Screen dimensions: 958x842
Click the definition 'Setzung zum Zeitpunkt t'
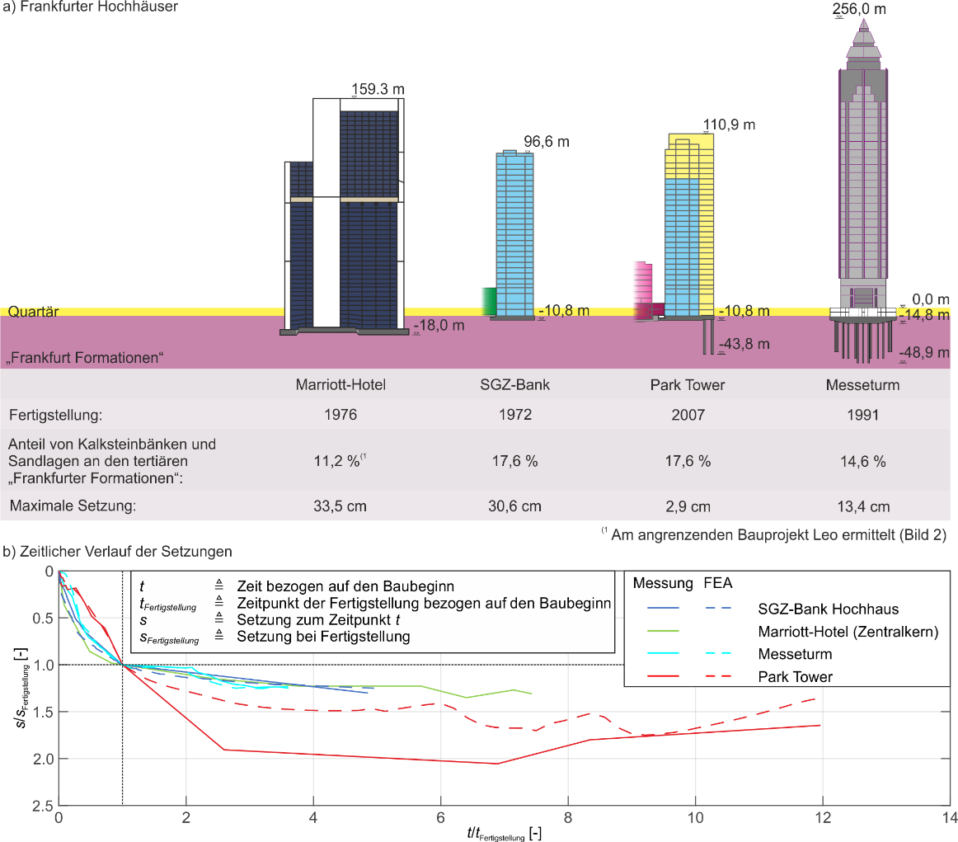coord(318,620)
